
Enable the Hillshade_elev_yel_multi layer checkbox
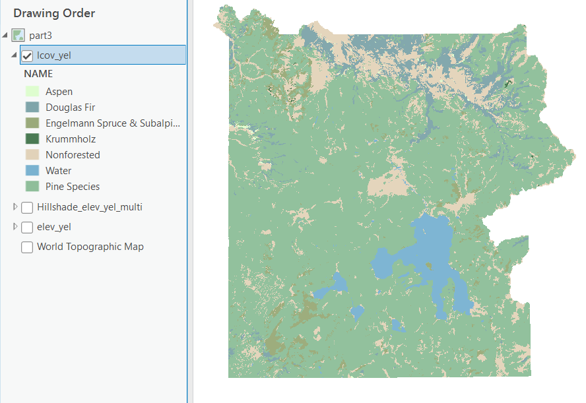[27, 207]
